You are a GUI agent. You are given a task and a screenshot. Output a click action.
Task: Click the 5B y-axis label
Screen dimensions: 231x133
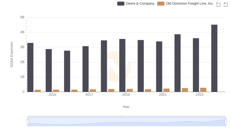coord(22,17)
